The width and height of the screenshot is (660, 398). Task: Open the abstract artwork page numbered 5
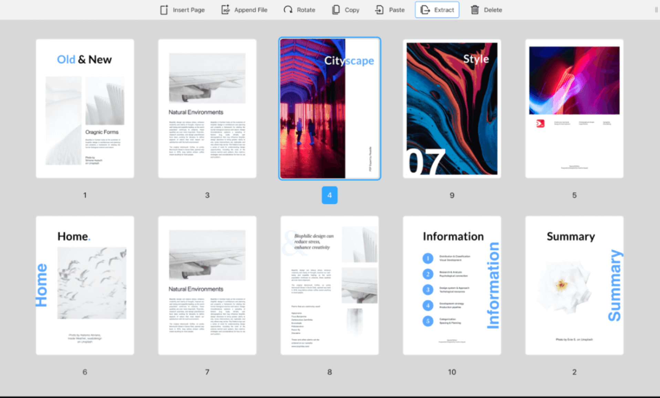click(x=574, y=108)
